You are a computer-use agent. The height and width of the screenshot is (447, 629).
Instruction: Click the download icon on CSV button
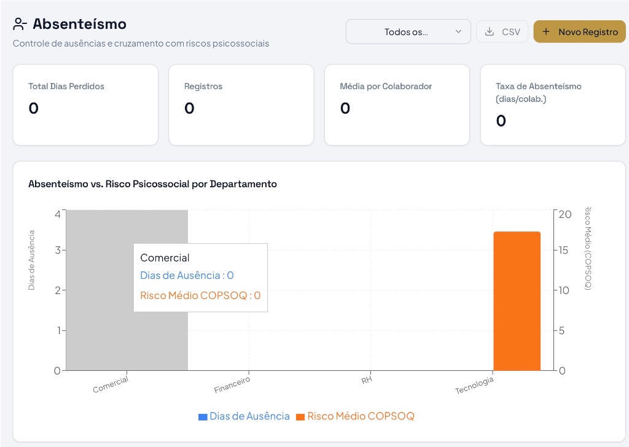pyautogui.click(x=490, y=32)
